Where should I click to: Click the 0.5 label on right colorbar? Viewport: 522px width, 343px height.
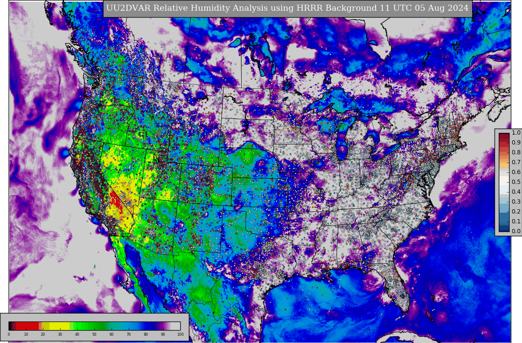click(516, 182)
